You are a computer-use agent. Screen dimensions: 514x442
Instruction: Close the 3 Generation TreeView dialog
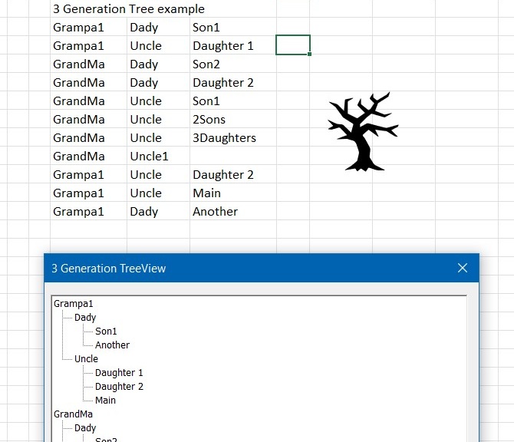pyautogui.click(x=462, y=268)
